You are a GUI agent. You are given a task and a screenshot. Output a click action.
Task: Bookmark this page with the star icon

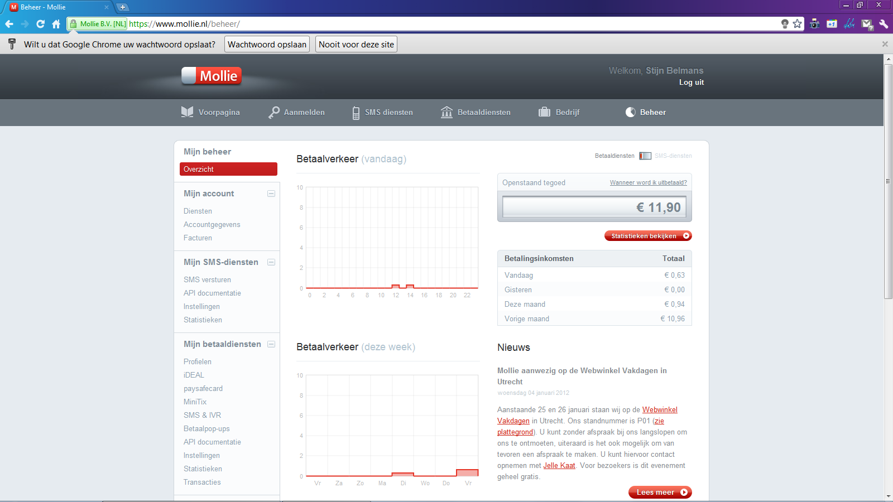coord(797,24)
